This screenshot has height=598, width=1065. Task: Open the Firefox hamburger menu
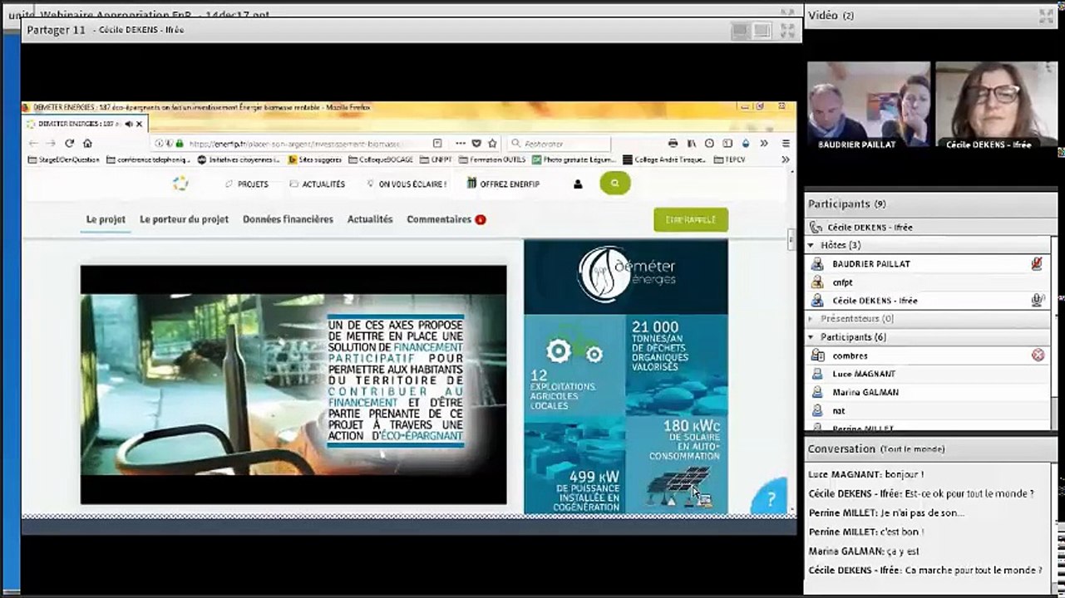coord(786,144)
